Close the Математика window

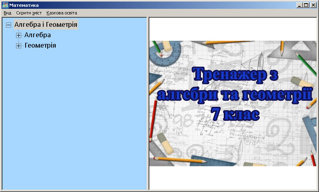click(x=313, y=5)
